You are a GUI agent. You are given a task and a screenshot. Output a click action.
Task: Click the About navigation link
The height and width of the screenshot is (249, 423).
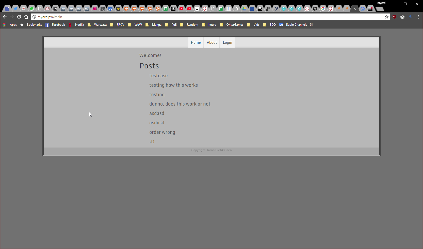[x=212, y=42]
